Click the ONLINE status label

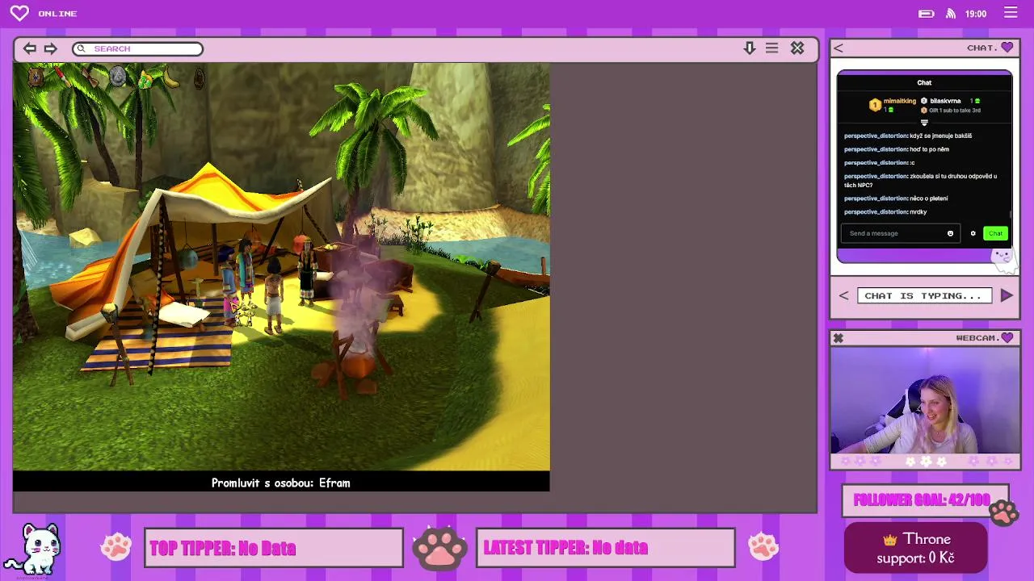click(57, 14)
